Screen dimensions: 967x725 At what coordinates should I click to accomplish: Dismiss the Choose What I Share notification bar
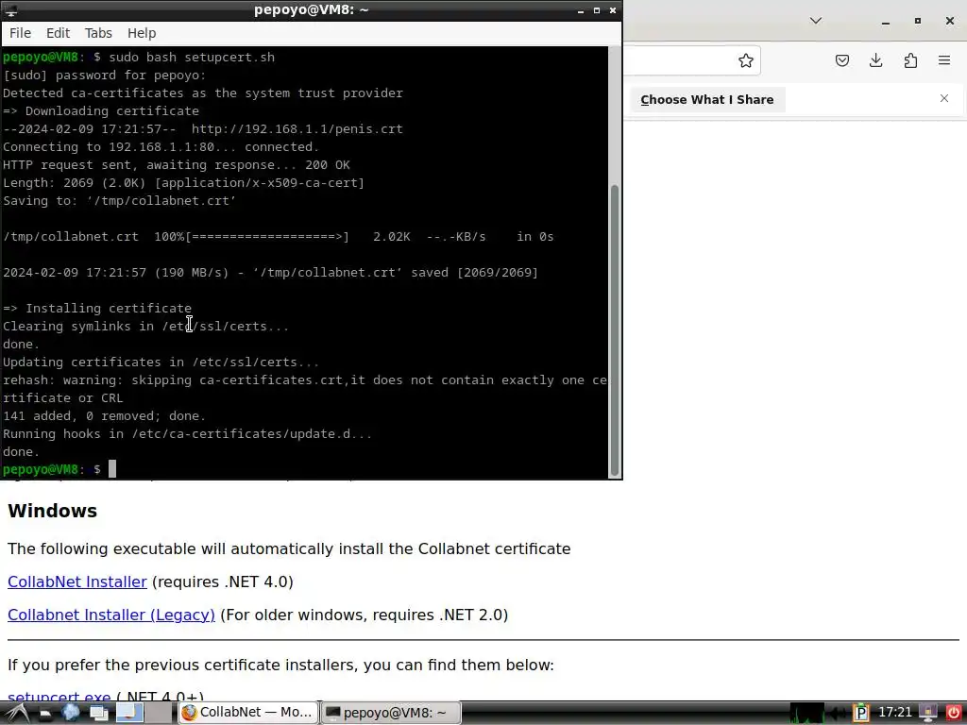click(x=943, y=98)
